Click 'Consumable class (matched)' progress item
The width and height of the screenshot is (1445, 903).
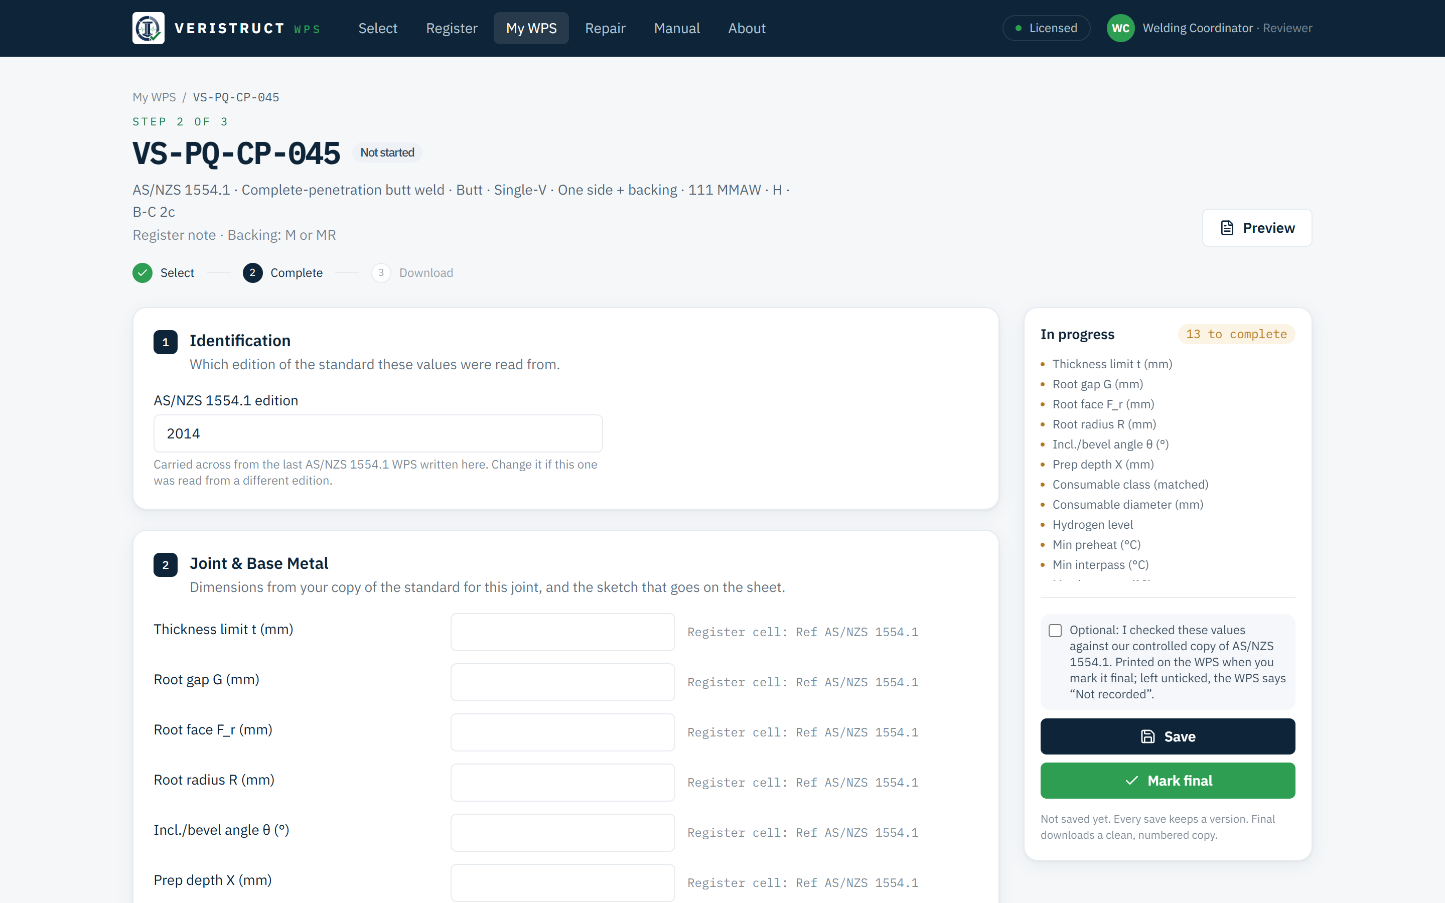point(1130,484)
